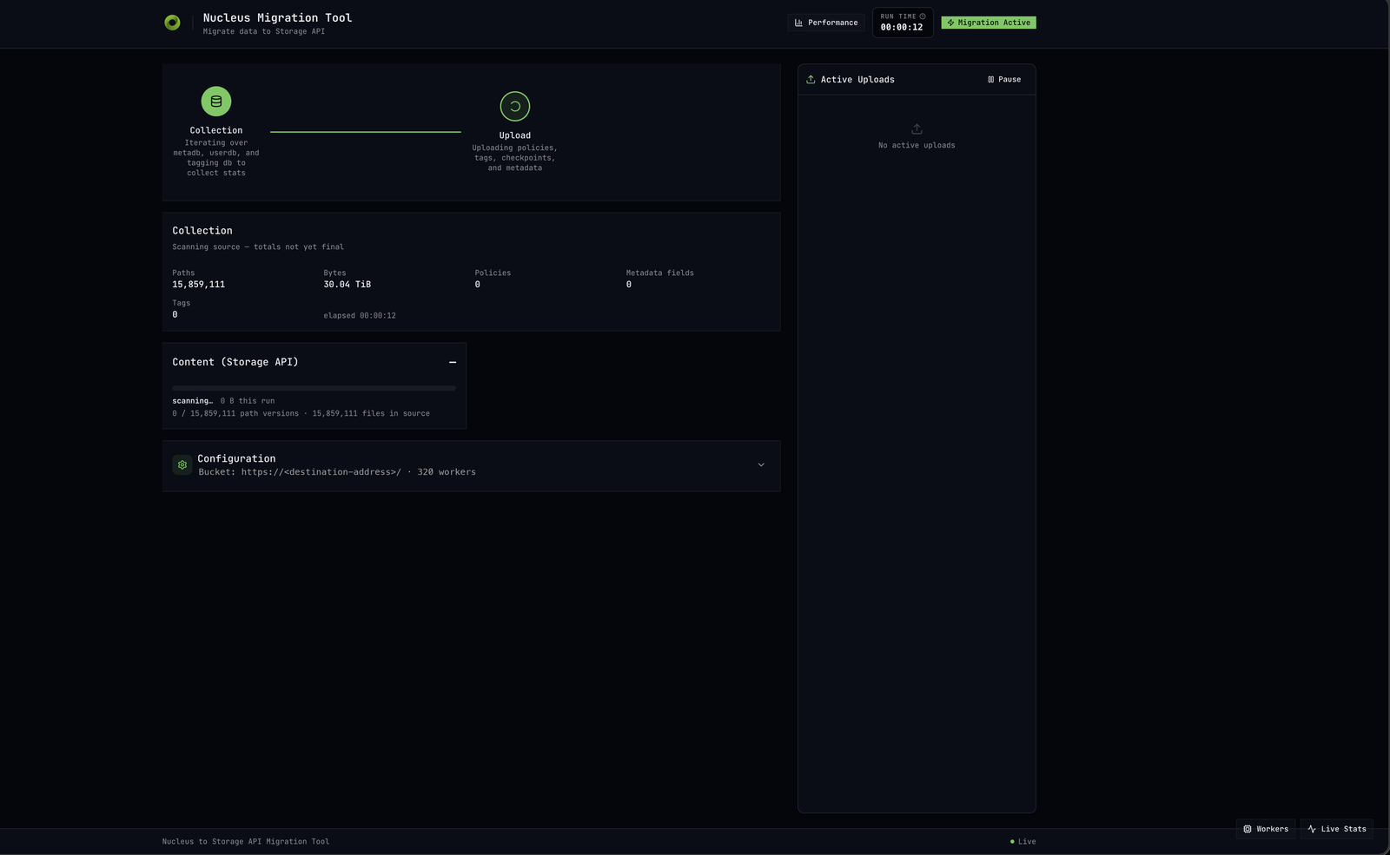1390x855 pixels.
Task: Open the Performance panel
Action: tap(826, 23)
